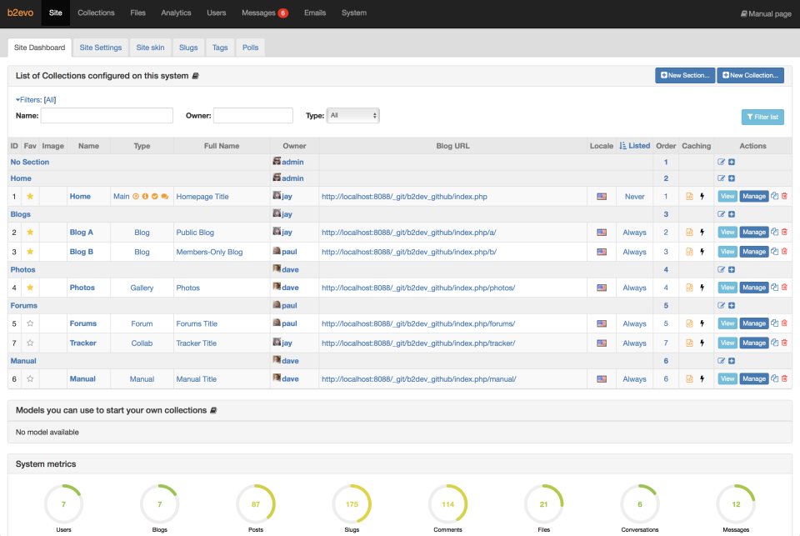Click the US flag locale for Manual
Screen dimensions: 800x536
click(602, 379)
